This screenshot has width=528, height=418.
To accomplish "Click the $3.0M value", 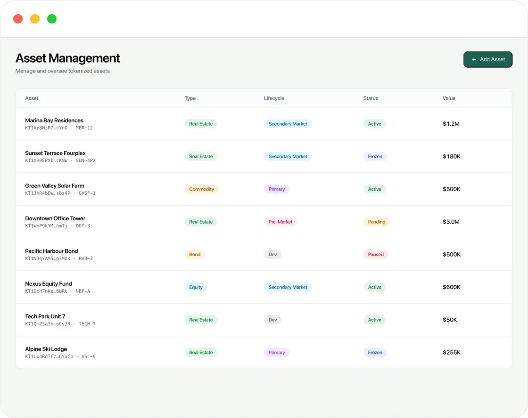I will point(451,222).
